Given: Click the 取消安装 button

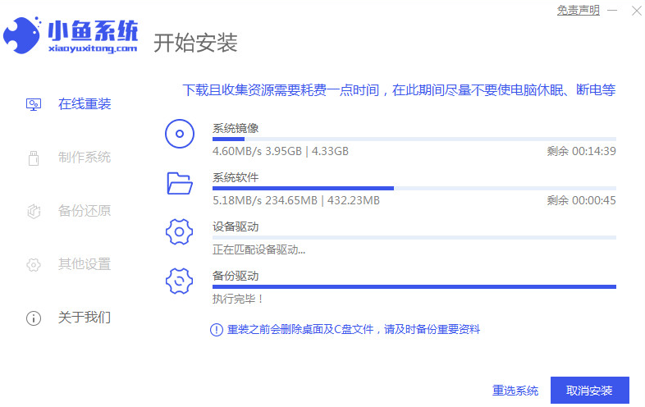Looking at the screenshot, I should click(590, 390).
